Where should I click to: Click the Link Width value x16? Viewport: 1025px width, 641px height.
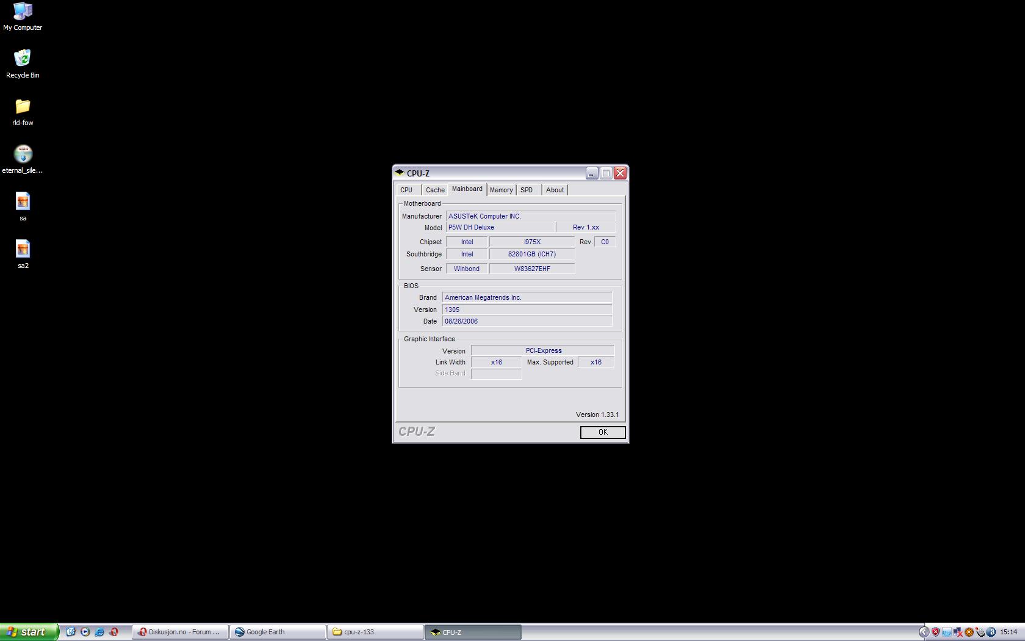click(x=497, y=362)
